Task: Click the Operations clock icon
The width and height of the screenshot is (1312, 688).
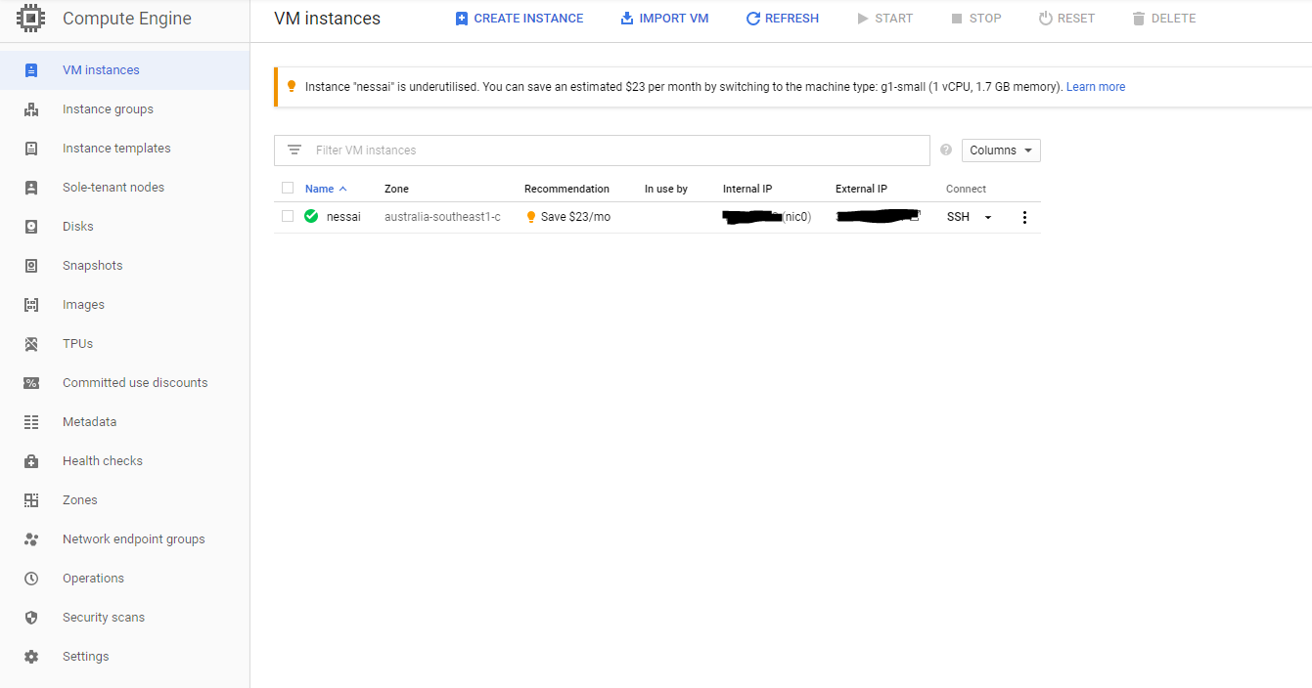Action: coord(31,579)
